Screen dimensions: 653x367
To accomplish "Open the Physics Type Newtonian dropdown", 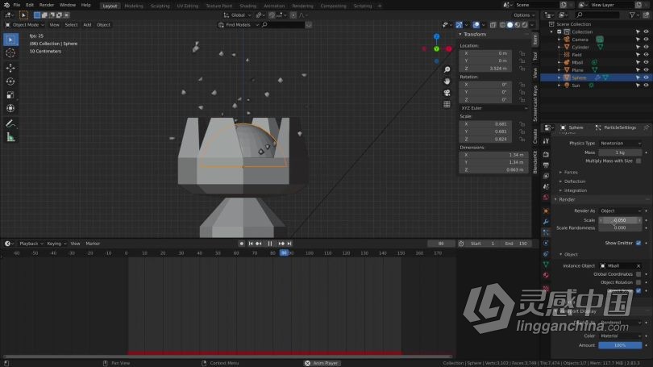I will (620, 144).
